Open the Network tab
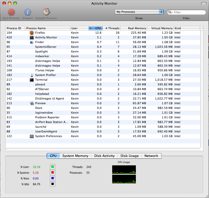This screenshot has height=198, width=209. pyautogui.click(x=151, y=156)
